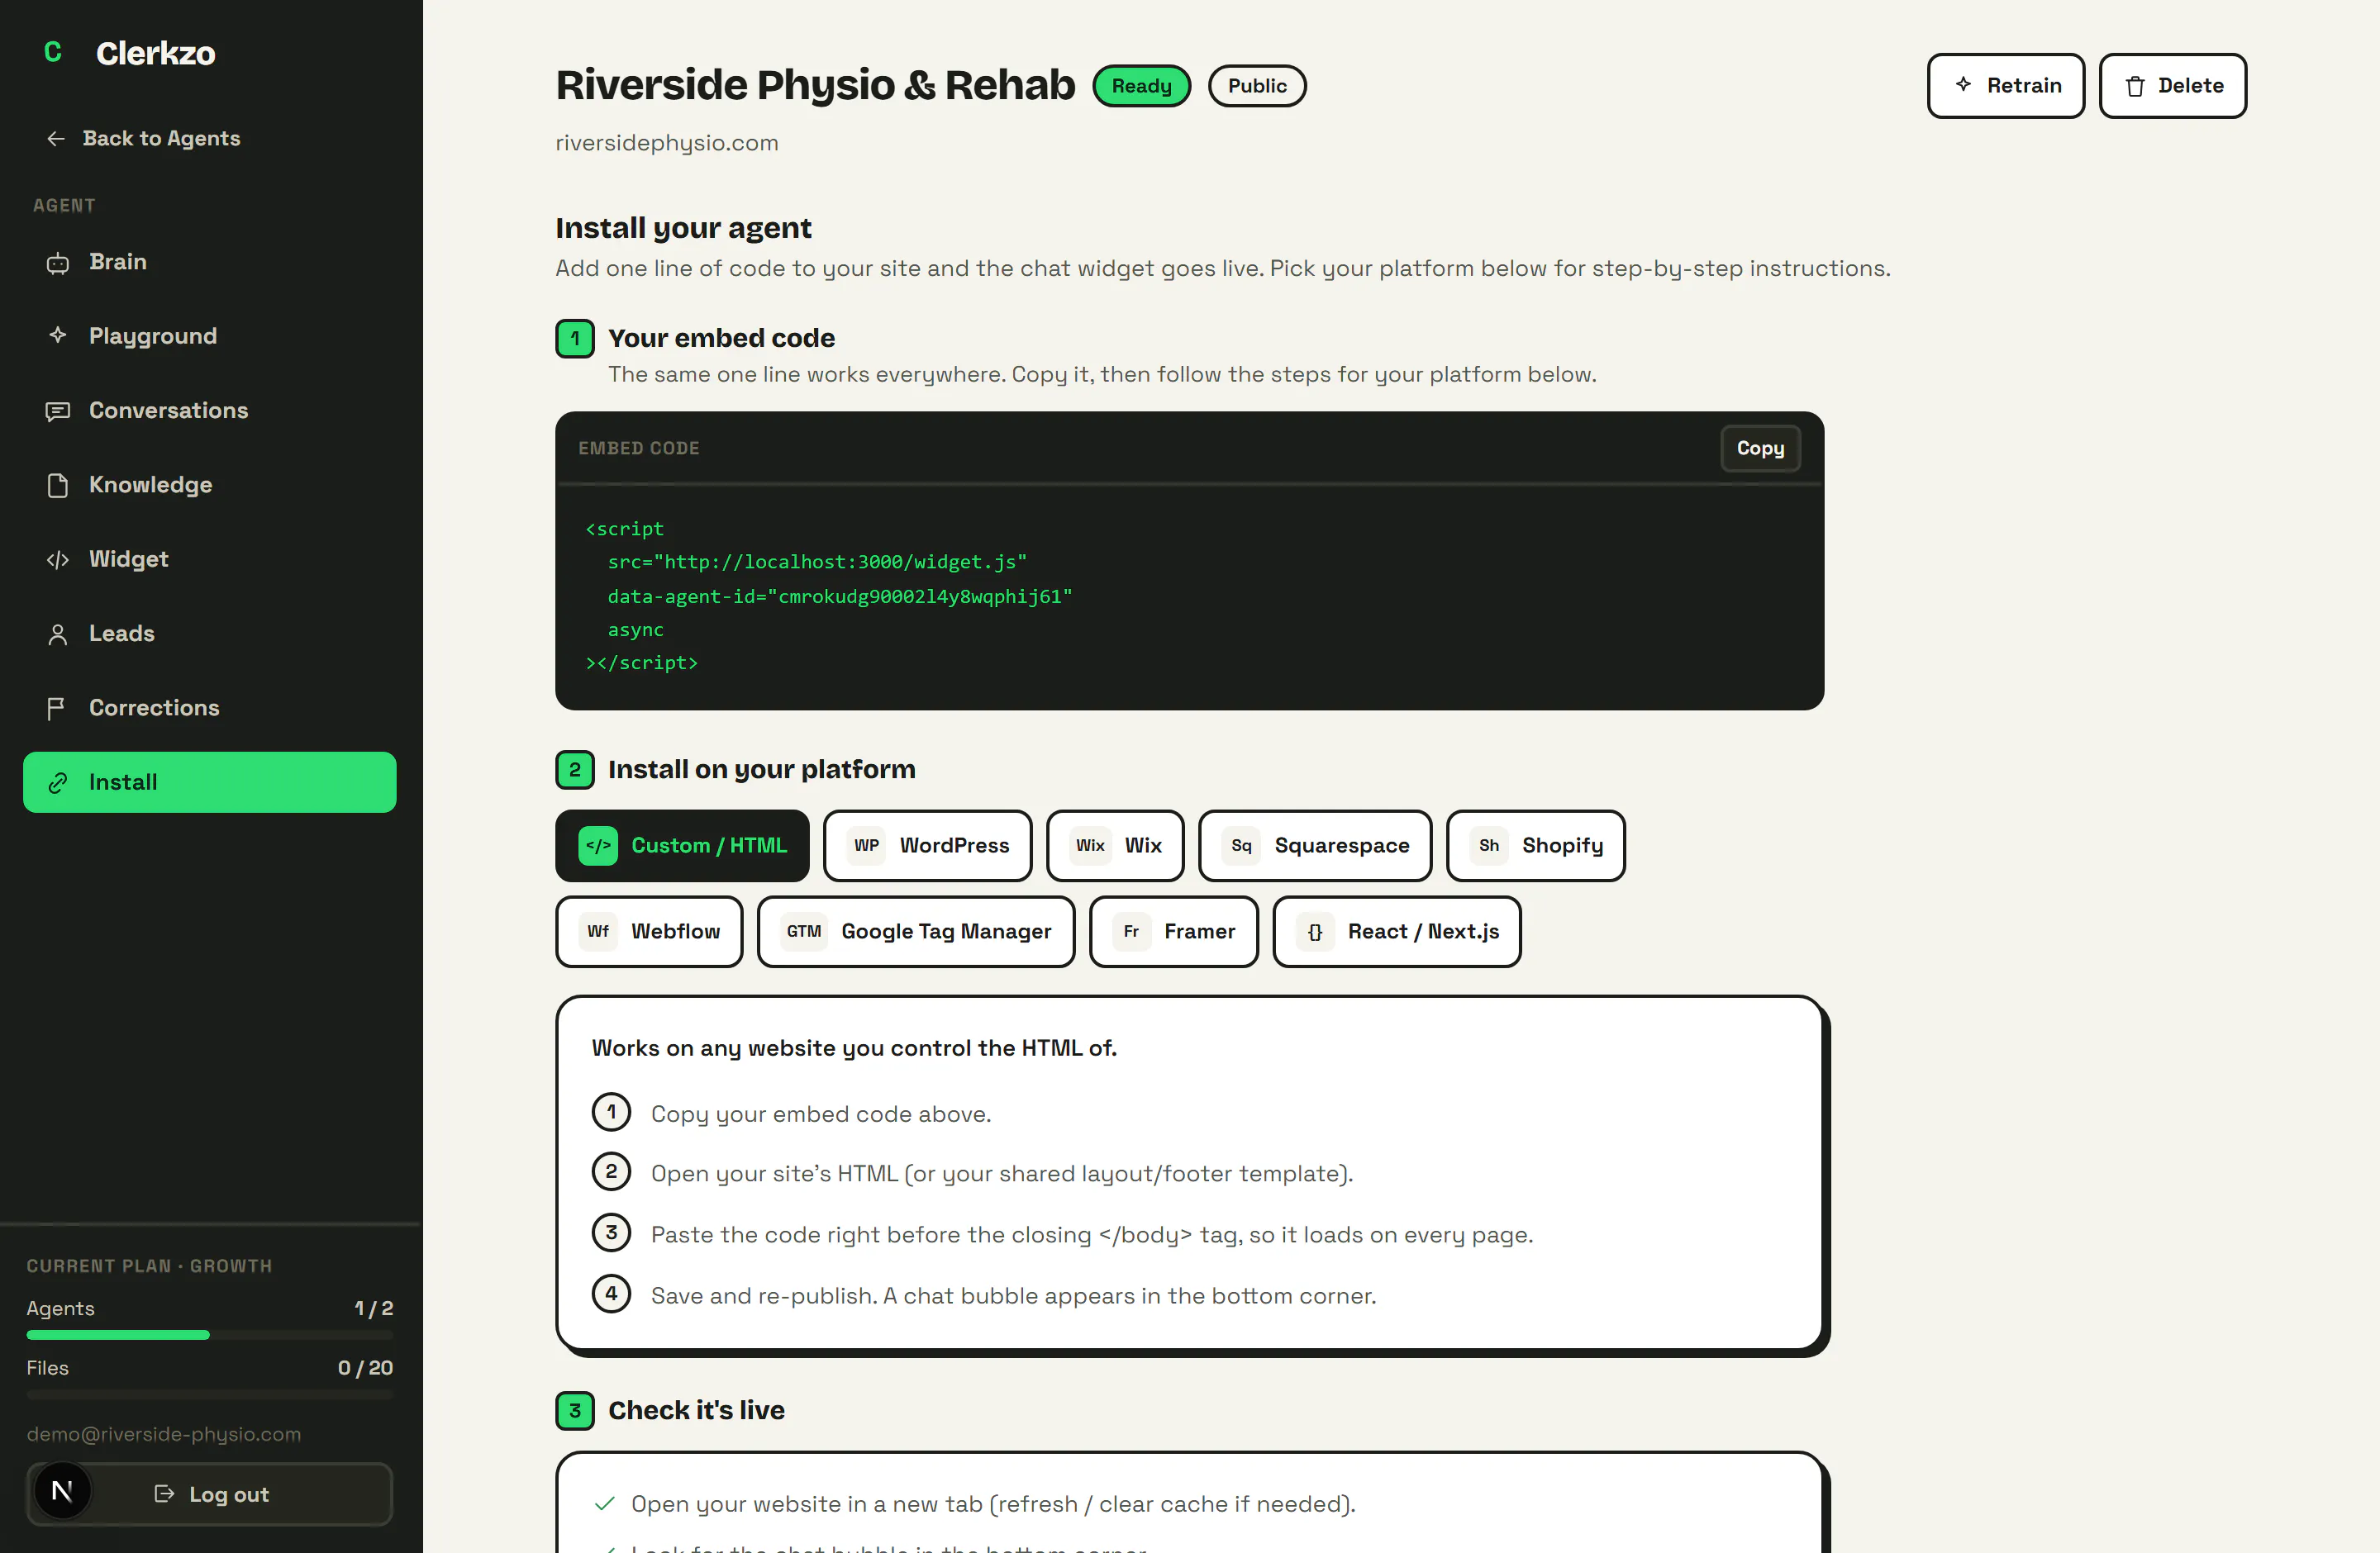
Task: Select Google Tag Manager tab
Action: click(916, 932)
